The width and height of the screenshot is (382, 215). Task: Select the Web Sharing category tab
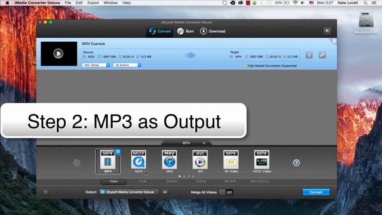coord(260,182)
